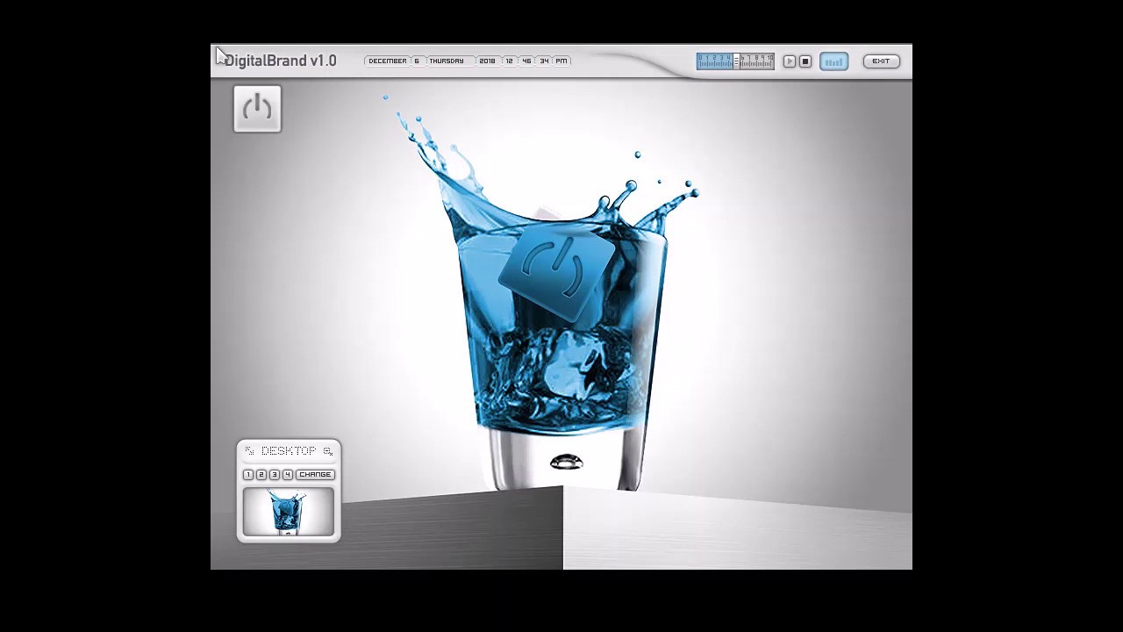Click the arrow icon left of DESKTOP
Image resolution: width=1123 pixels, height=632 pixels.
click(x=249, y=451)
